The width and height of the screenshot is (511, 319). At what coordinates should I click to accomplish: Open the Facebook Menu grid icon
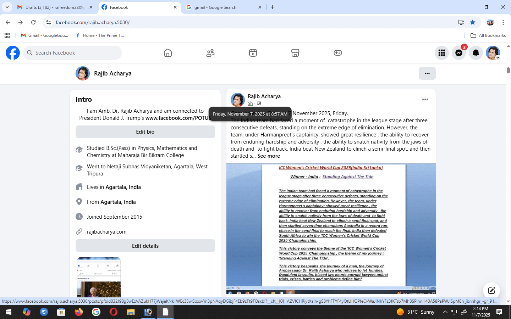(x=442, y=53)
